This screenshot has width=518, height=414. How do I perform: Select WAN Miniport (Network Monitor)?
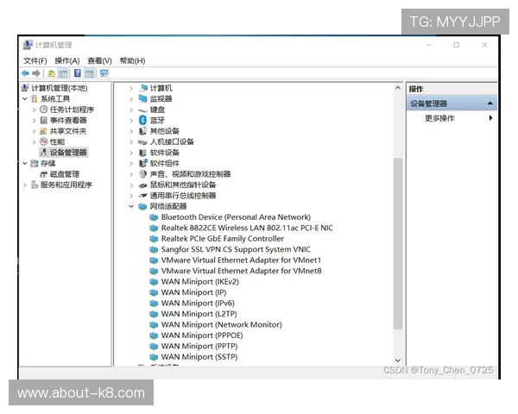pyautogui.click(x=221, y=324)
